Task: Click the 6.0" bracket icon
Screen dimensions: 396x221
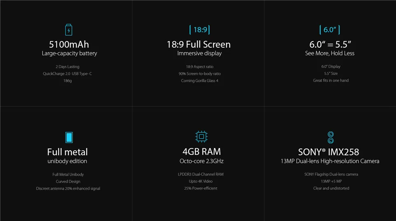Action: [x=330, y=30]
